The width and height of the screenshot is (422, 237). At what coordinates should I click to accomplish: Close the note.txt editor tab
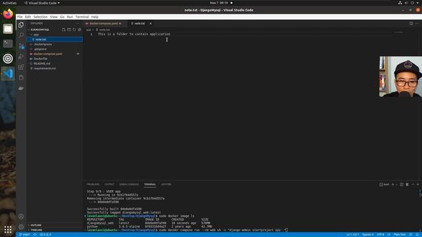pyautogui.click(x=150, y=24)
